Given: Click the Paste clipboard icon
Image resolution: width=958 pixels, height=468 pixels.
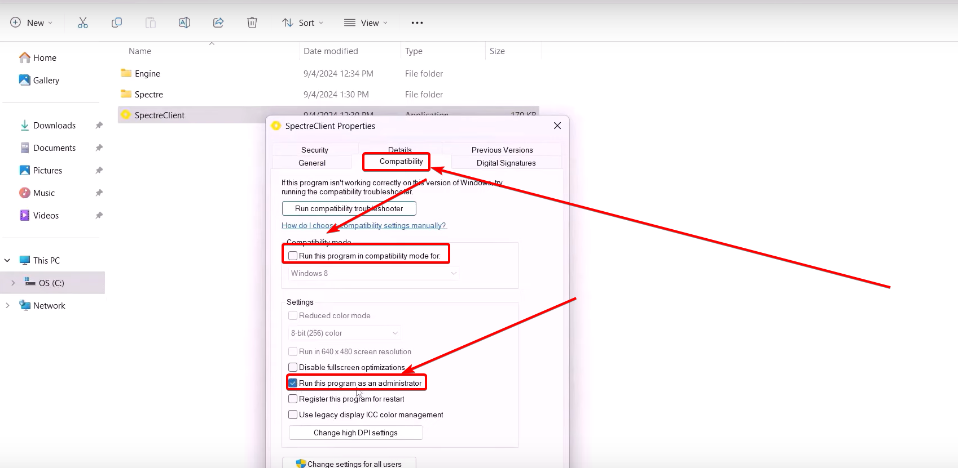Looking at the screenshot, I should click(x=151, y=23).
